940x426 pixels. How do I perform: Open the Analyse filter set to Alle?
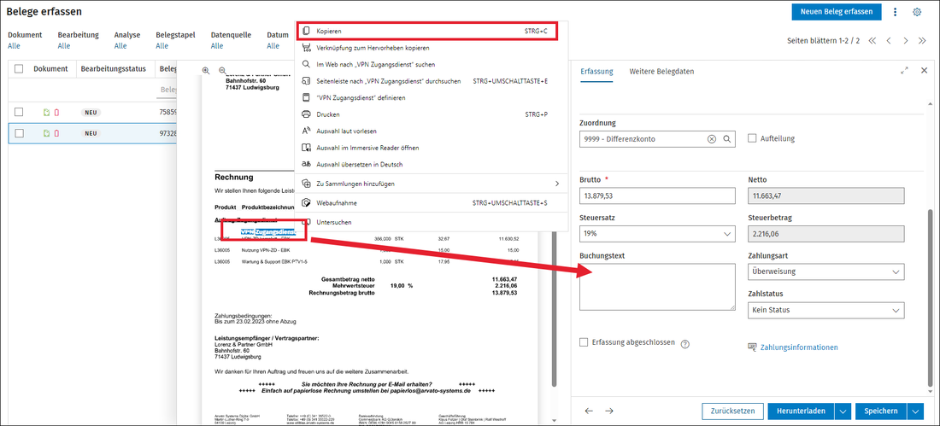click(x=120, y=46)
